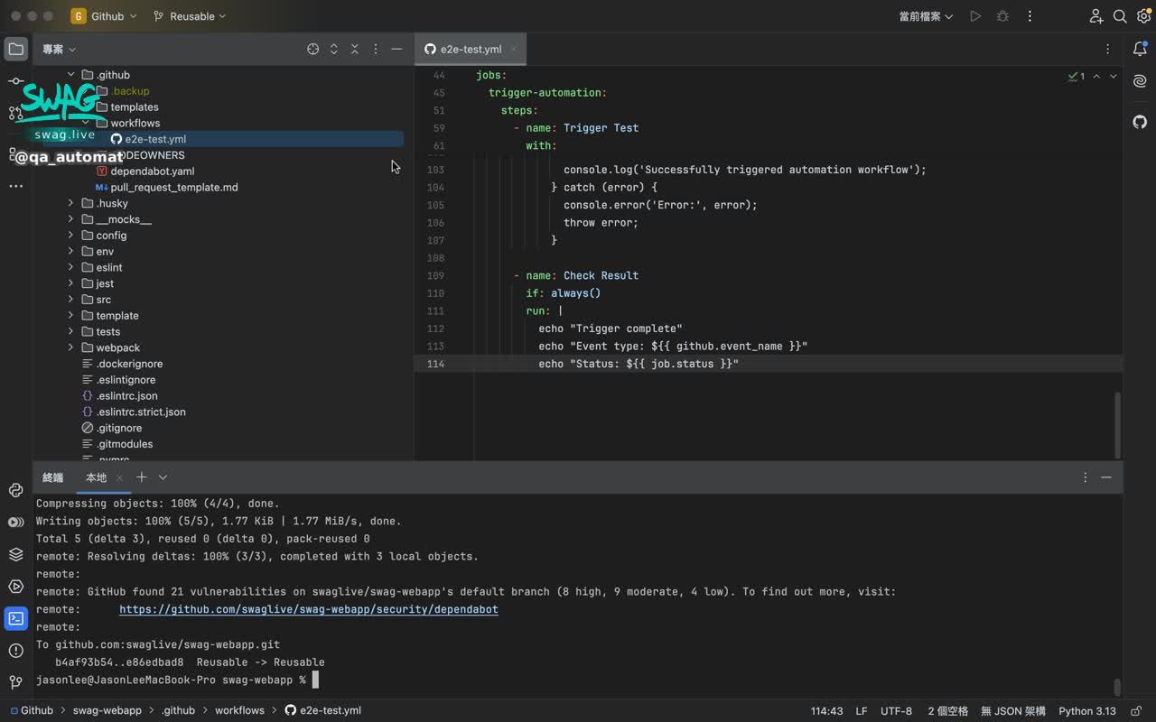The image size is (1156, 722).
Task: Open the Commit tool window icon
Action: tap(16, 81)
